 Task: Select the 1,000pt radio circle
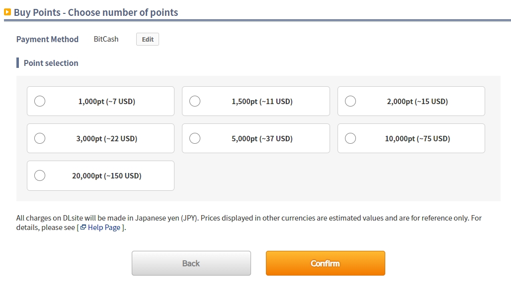click(x=40, y=101)
